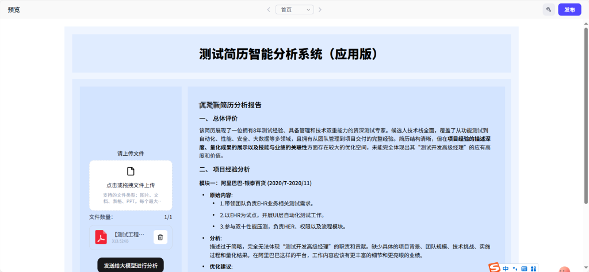Toggle Chinese input mode 中 icon
Screen dimensions: 589x272
[506, 269]
